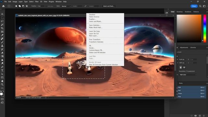
Task: Choose New Selection mode in options bar
Action: [x=16, y=6]
